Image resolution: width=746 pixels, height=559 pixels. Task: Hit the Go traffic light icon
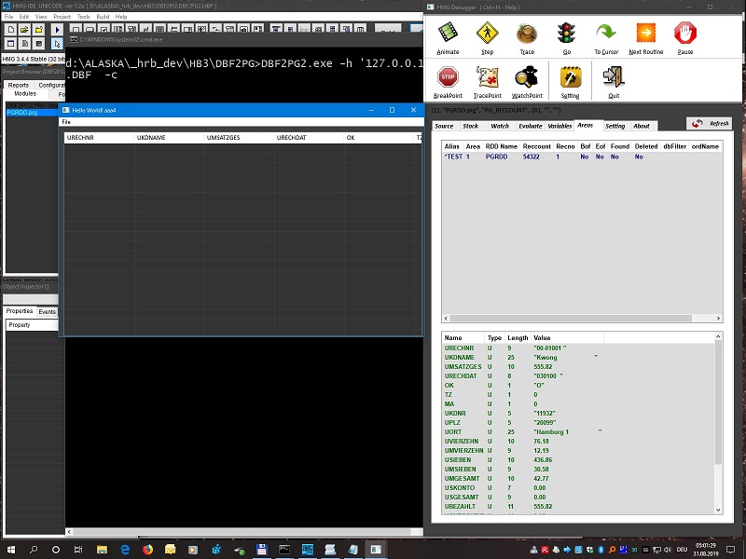[566, 34]
